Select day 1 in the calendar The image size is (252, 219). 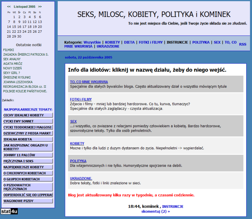click(14, 17)
